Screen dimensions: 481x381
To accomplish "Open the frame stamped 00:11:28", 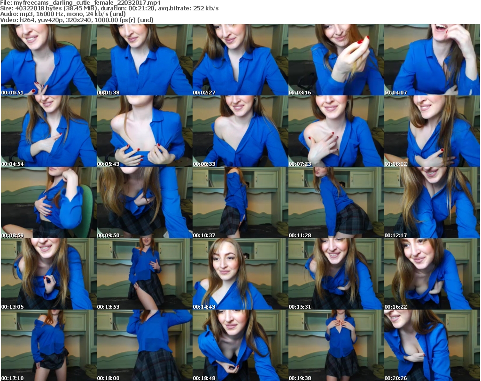I will [x=336, y=202].
